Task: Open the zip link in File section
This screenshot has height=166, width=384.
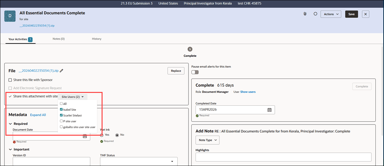Action: (x=38, y=71)
